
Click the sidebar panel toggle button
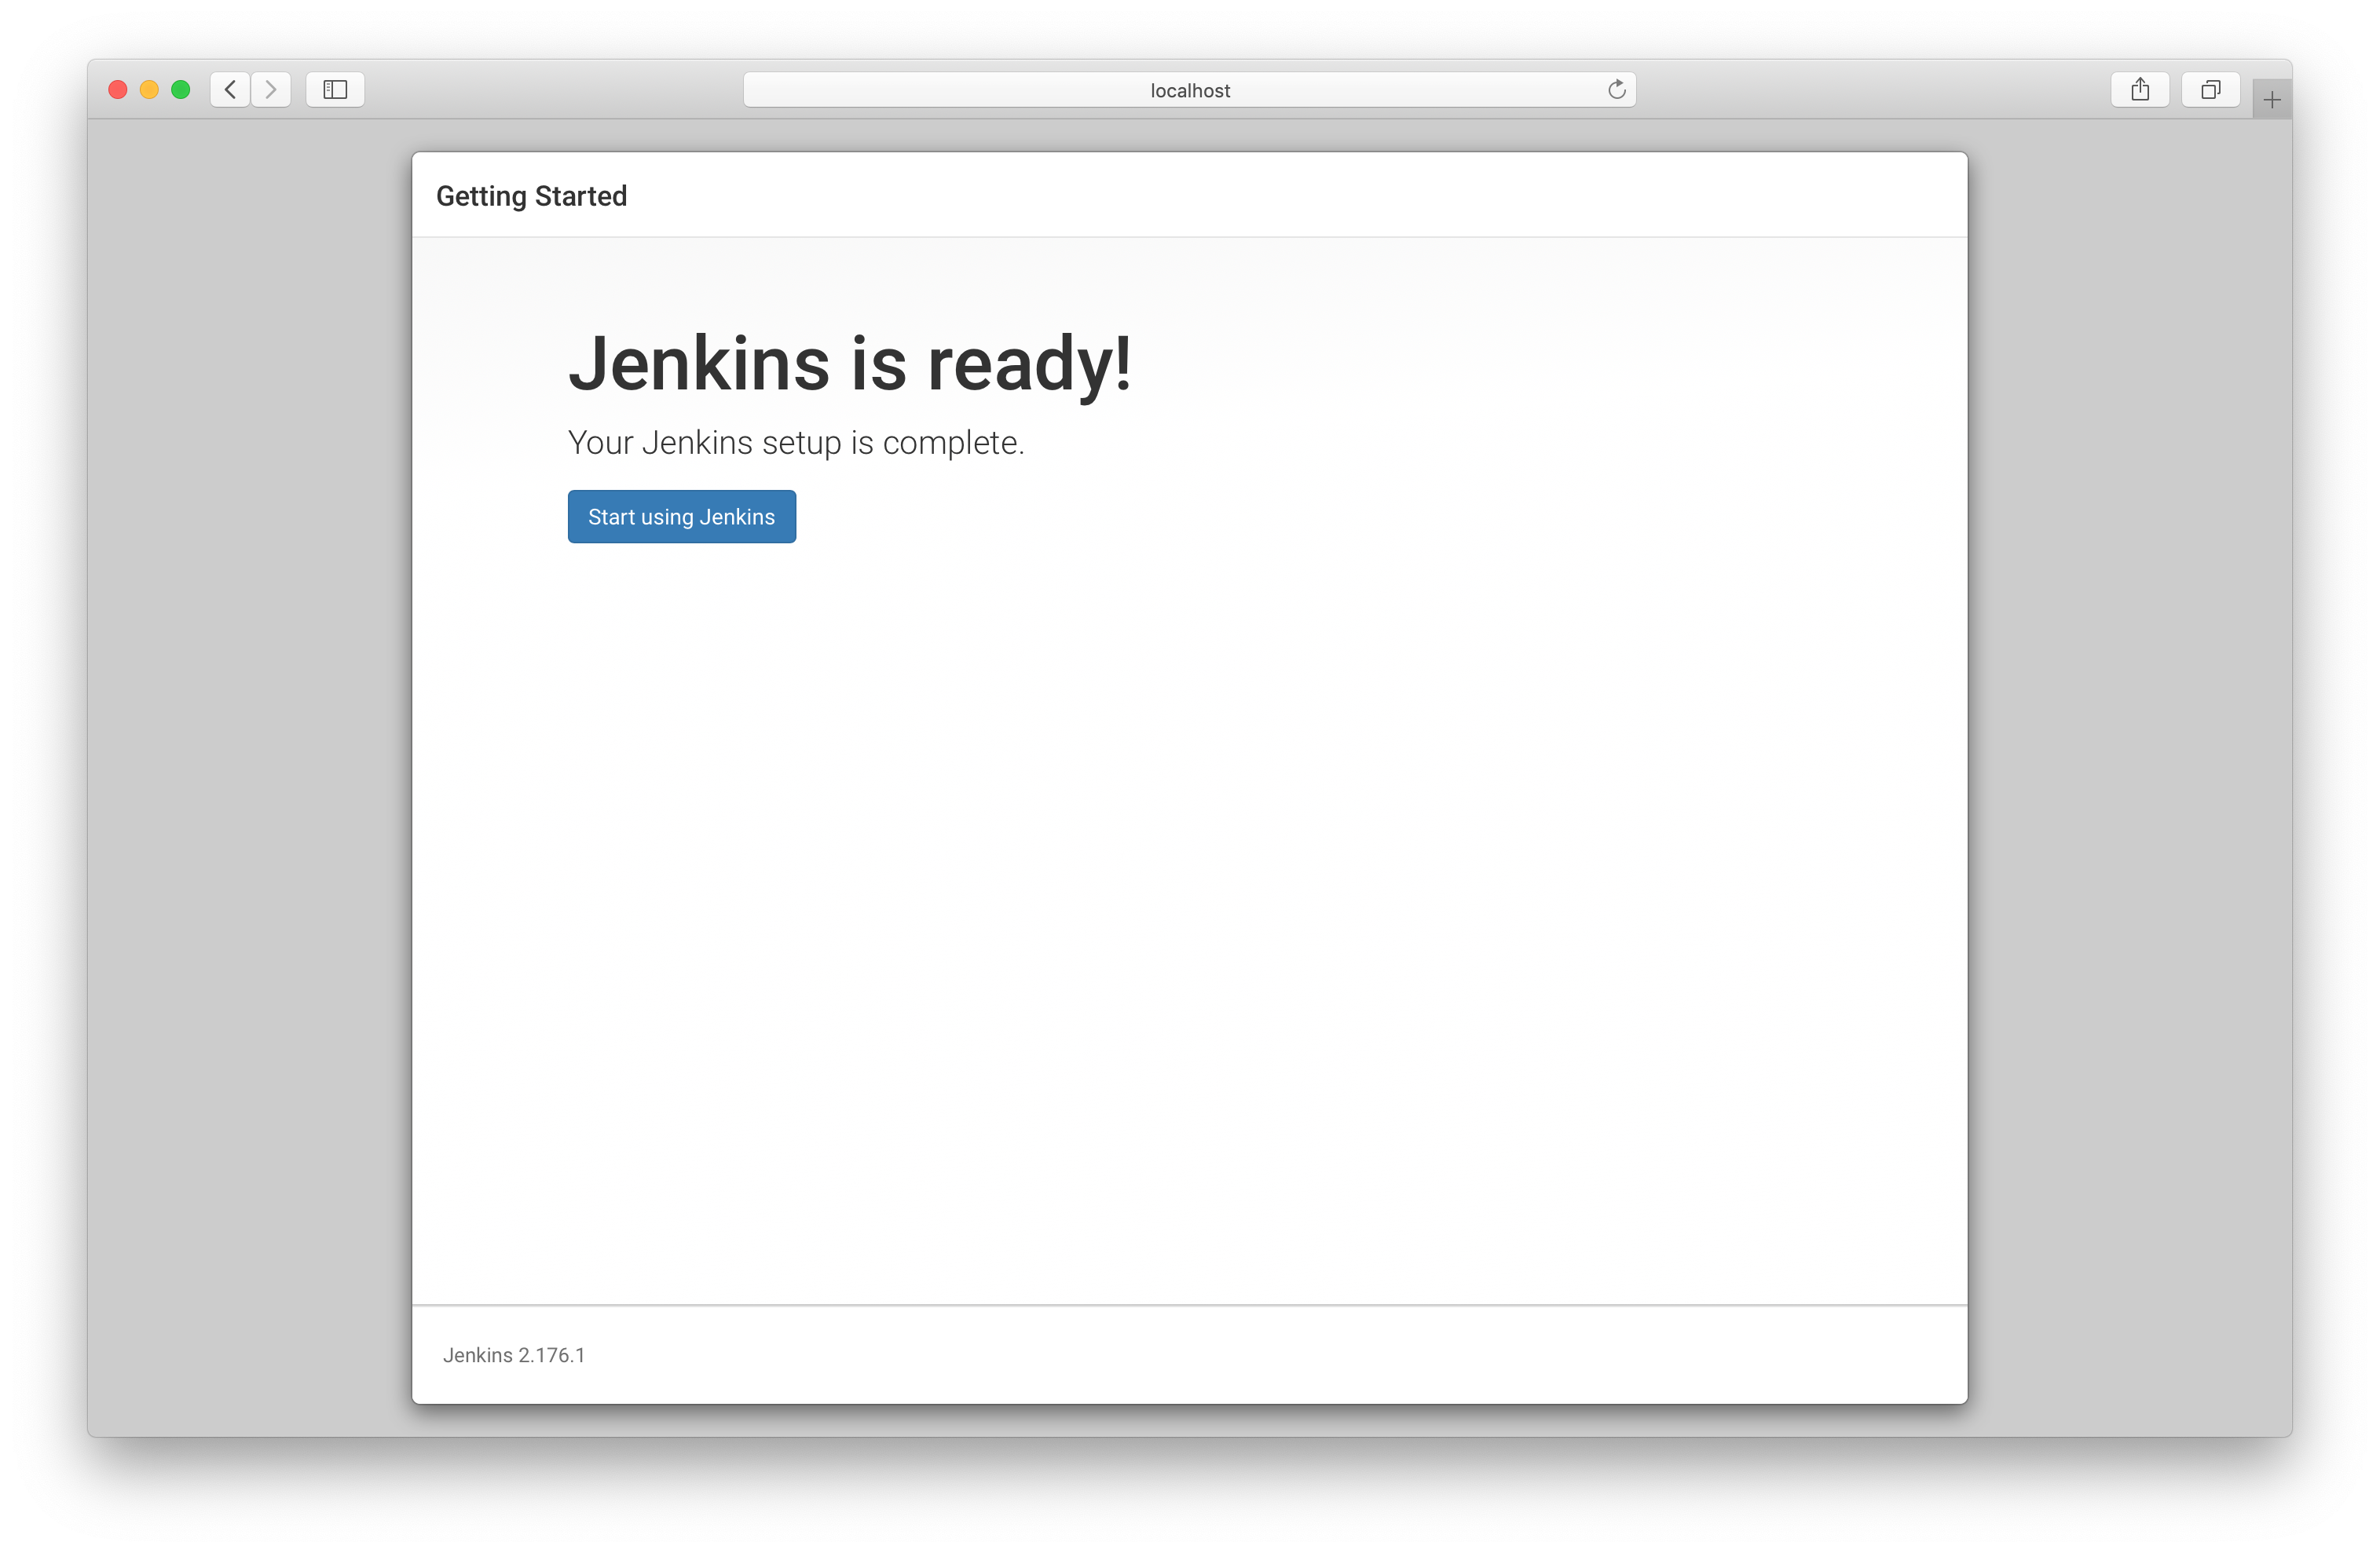[x=335, y=89]
